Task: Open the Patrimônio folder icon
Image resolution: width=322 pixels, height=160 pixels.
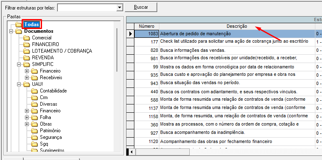Action: pos(35,131)
